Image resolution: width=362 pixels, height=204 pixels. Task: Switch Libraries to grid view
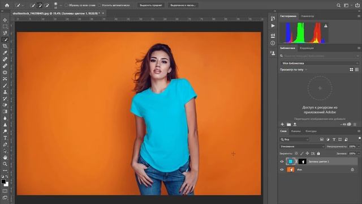click(x=351, y=70)
